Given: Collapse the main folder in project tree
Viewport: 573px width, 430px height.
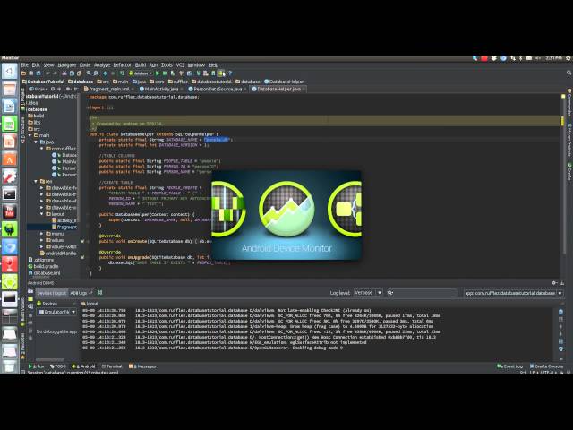Looking at the screenshot, I should 30,135.
